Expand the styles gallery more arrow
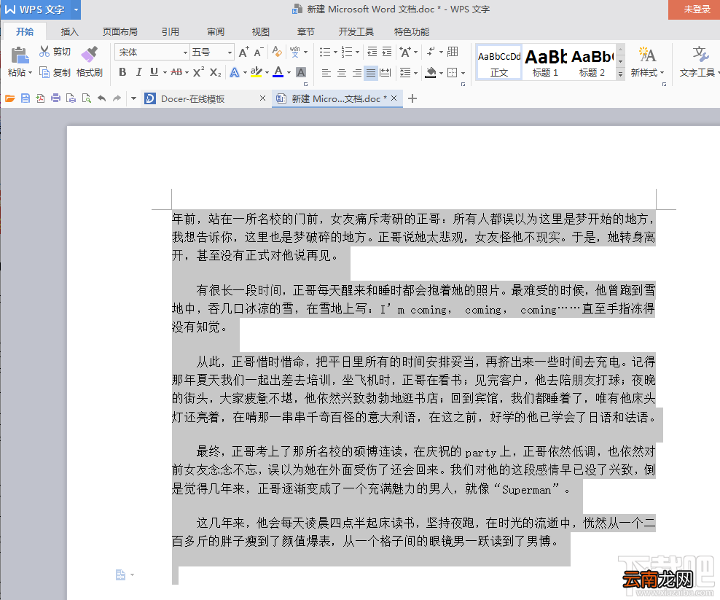This screenshot has height=600, width=720. click(620, 74)
